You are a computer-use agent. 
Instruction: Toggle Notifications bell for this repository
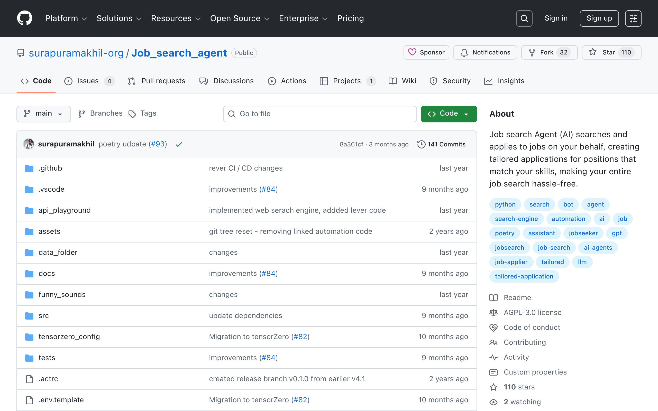click(485, 52)
